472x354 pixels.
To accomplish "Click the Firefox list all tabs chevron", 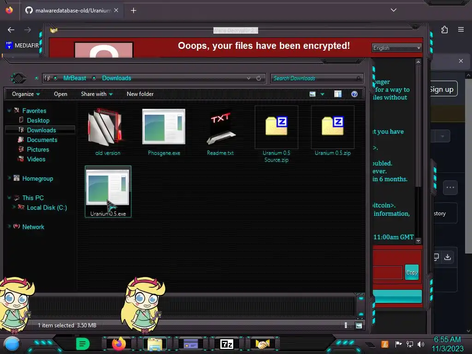I will (394, 10).
